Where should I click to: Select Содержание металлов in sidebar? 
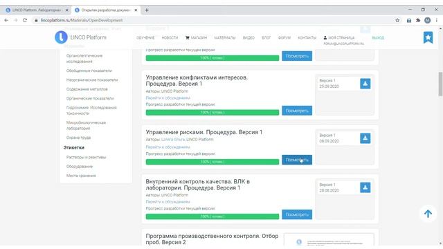(x=87, y=89)
